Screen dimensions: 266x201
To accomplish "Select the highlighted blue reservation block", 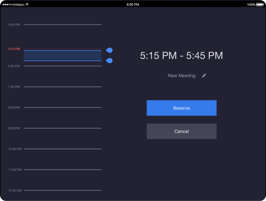I will point(63,55).
